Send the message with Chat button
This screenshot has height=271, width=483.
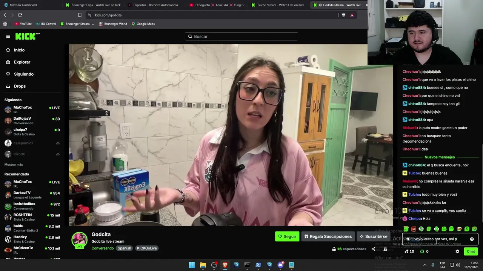tap(471, 251)
